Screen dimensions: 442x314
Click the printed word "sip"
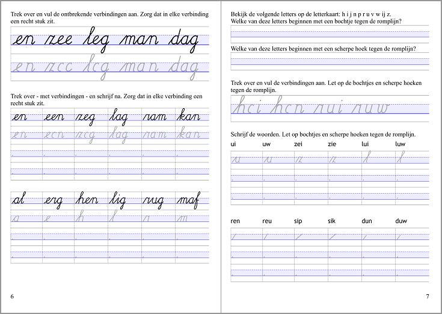(298, 221)
